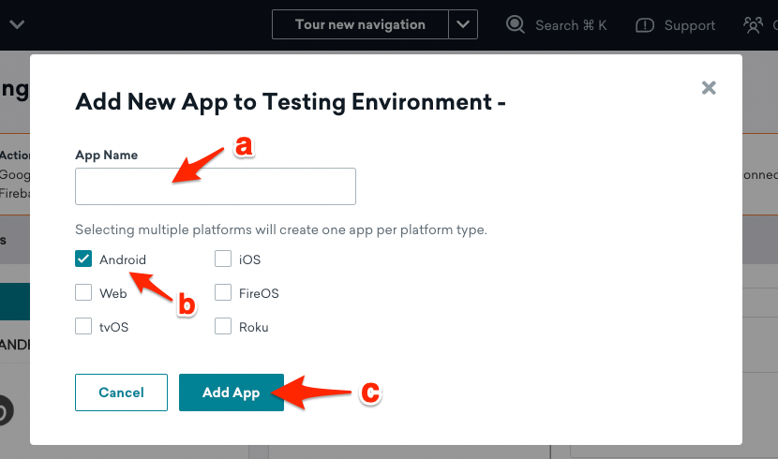Click the search magnifier icon
The height and width of the screenshot is (459, 778).
click(515, 24)
